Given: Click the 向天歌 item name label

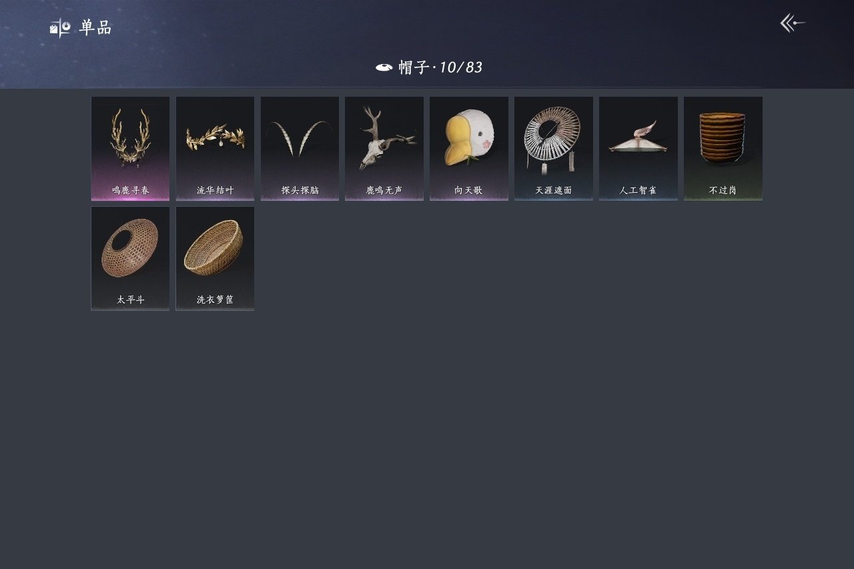Looking at the screenshot, I should (x=469, y=191).
